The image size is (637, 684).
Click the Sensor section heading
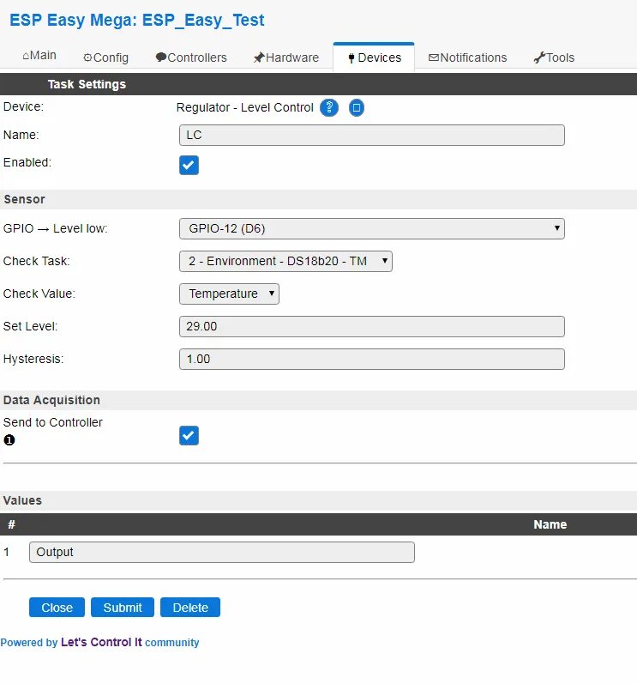[24, 199]
